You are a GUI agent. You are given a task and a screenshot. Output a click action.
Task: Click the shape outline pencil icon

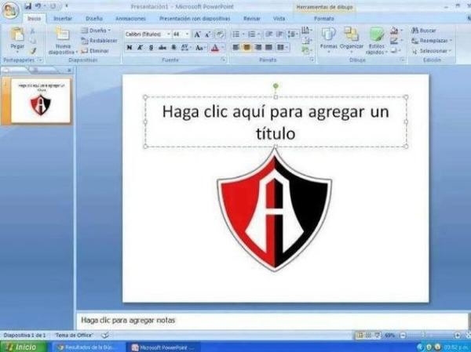[x=396, y=41]
